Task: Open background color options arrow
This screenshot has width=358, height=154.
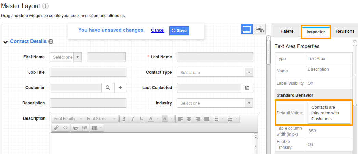Action: pyautogui.click(x=172, y=119)
